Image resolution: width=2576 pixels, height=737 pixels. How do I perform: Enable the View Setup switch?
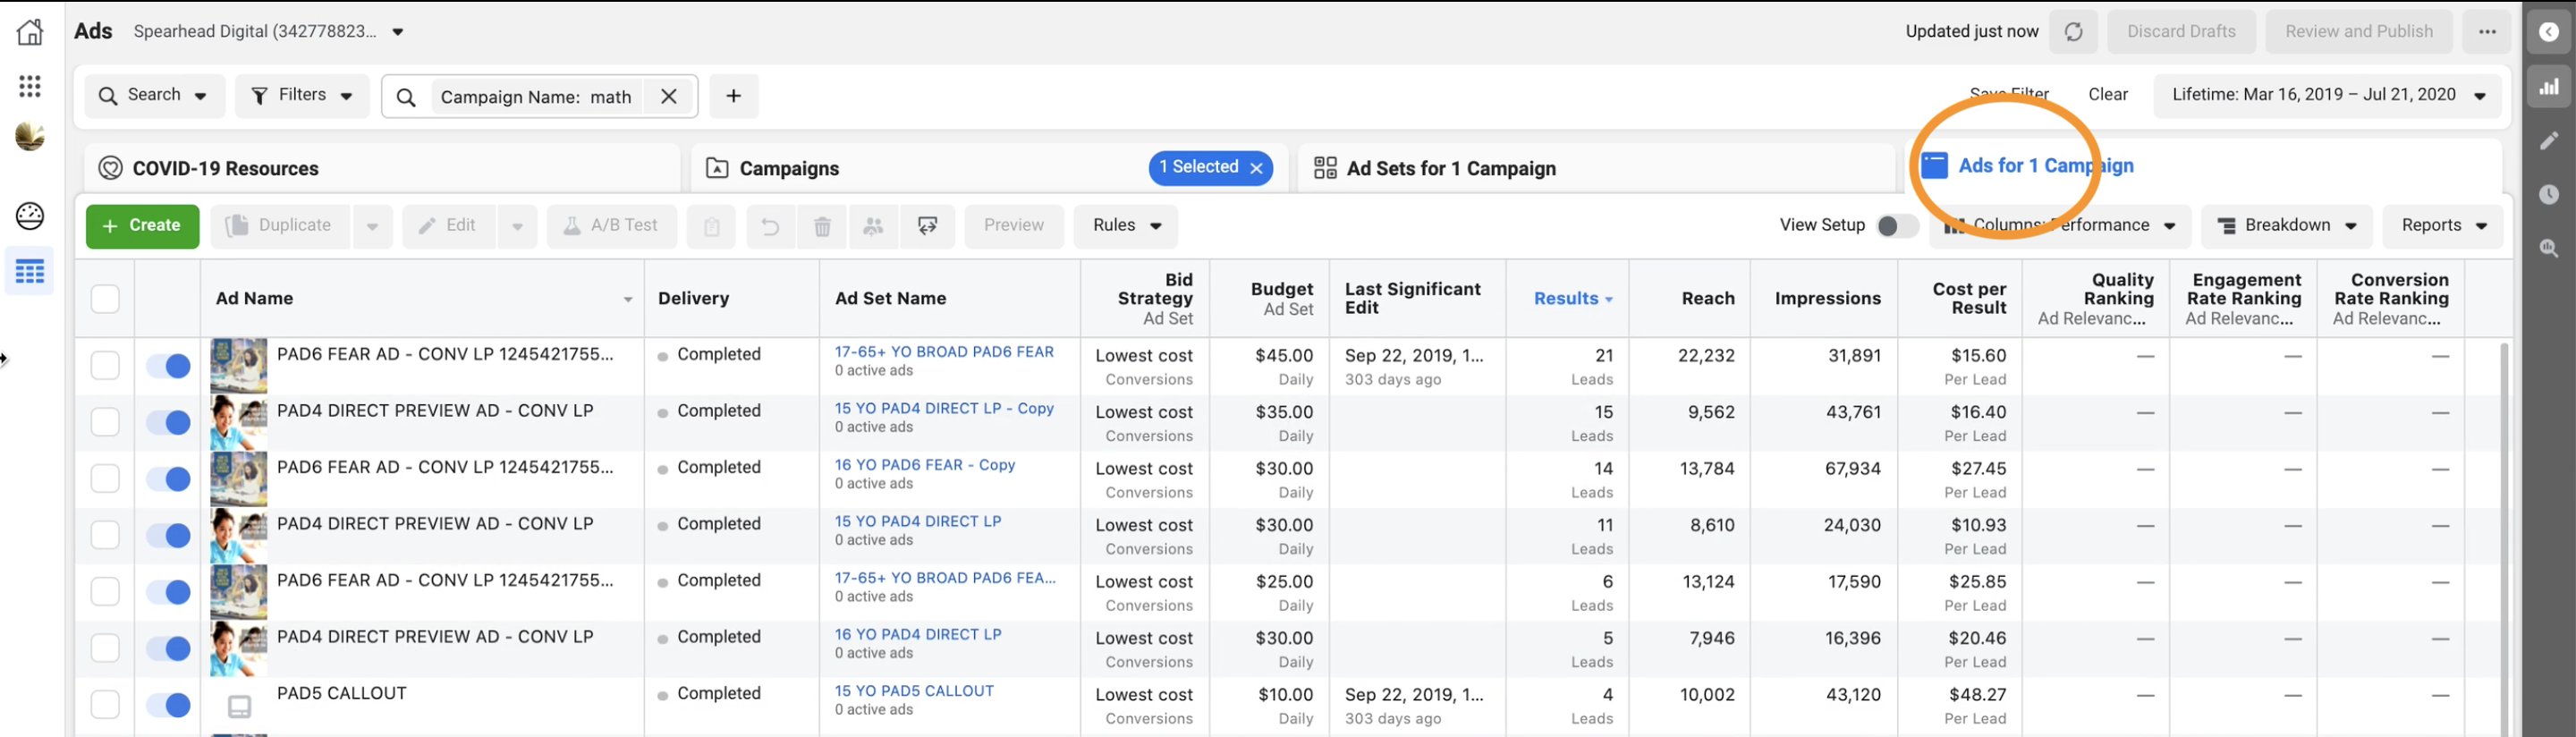click(x=1896, y=226)
